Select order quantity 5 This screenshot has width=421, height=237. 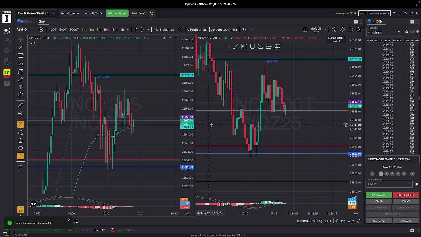(392, 174)
